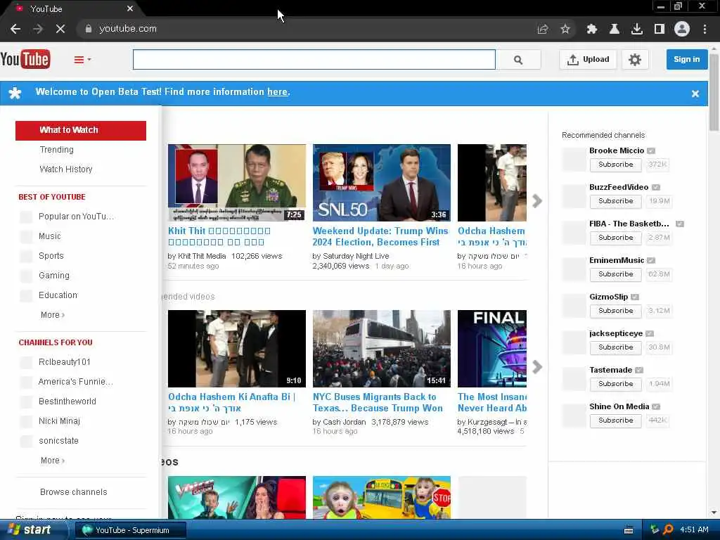Open Bestintheworld channel
Viewport: 720px width, 540px height.
[x=67, y=401]
